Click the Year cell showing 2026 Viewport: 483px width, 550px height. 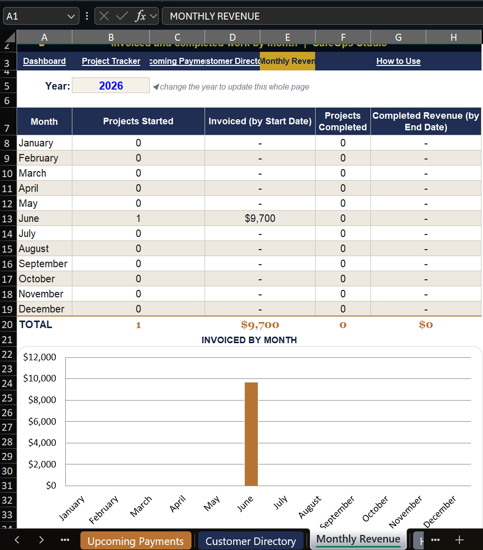tap(111, 86)
